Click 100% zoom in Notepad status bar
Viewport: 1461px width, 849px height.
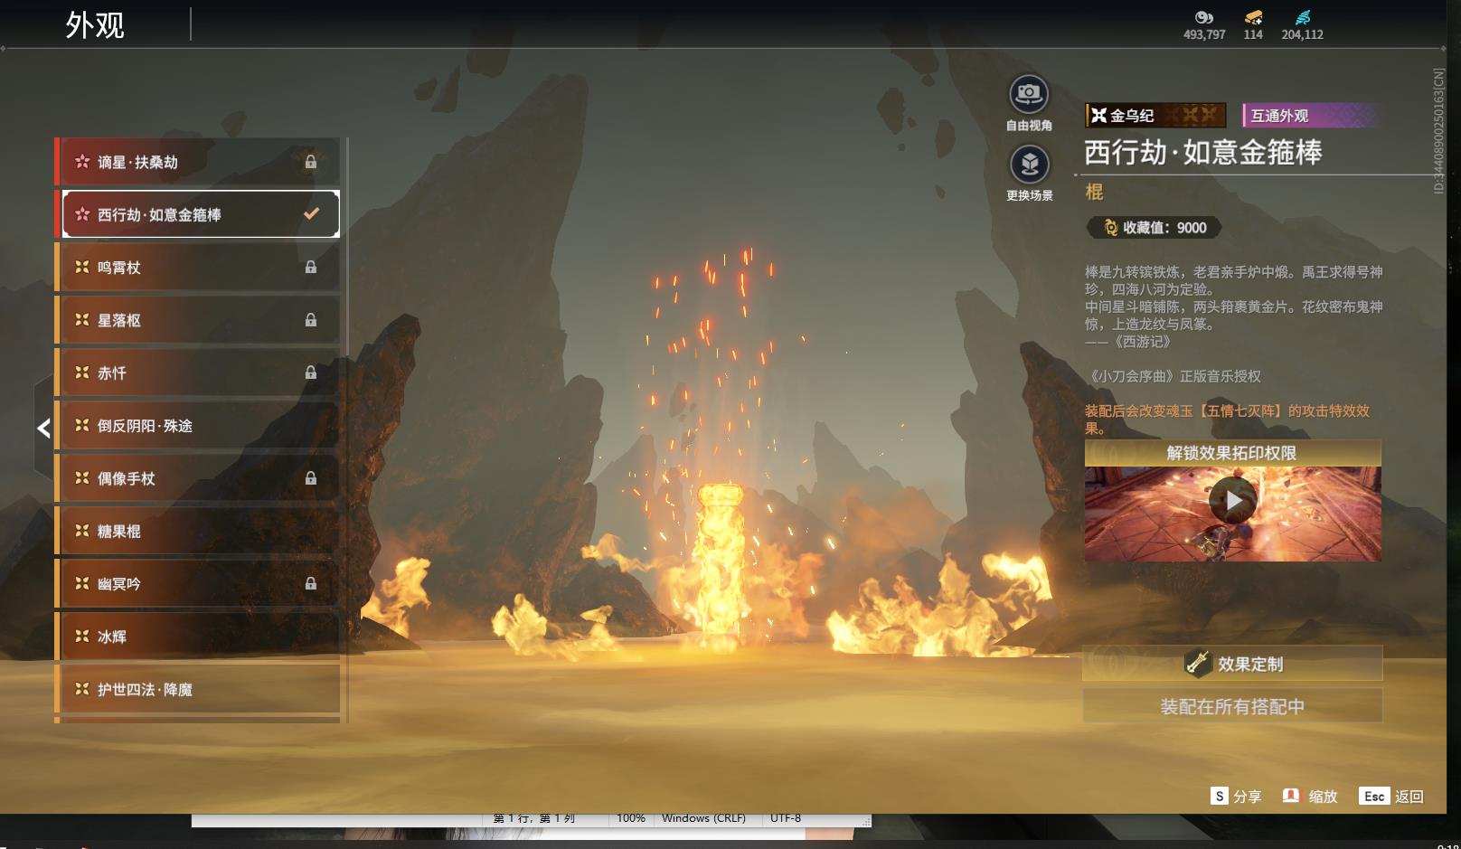631,818
